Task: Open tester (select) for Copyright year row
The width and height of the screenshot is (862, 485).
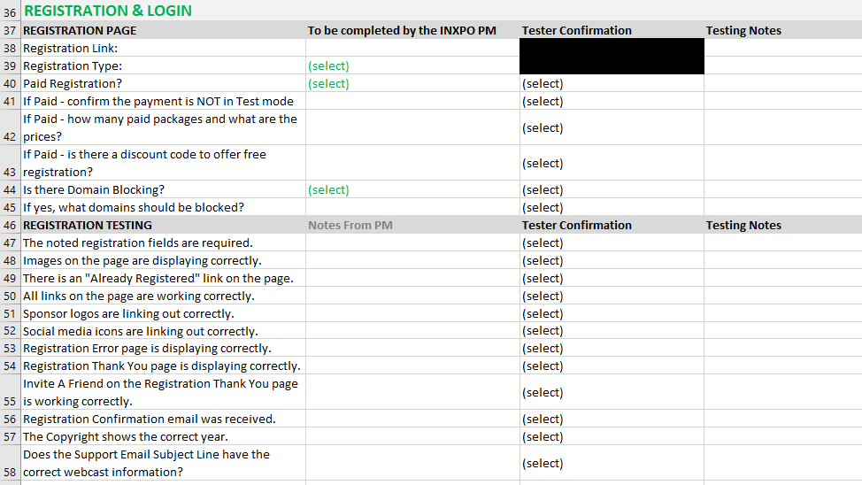Action: (543, 437)
